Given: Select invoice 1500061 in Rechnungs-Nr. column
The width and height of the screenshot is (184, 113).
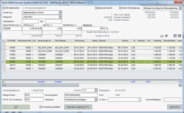Looking at the screenshot, I should (42, 58).
